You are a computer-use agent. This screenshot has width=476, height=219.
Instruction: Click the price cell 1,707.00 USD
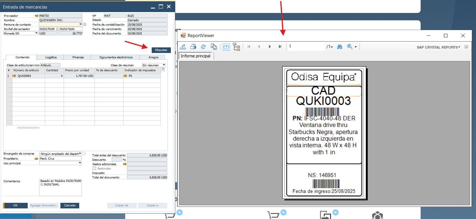(79, 76)
